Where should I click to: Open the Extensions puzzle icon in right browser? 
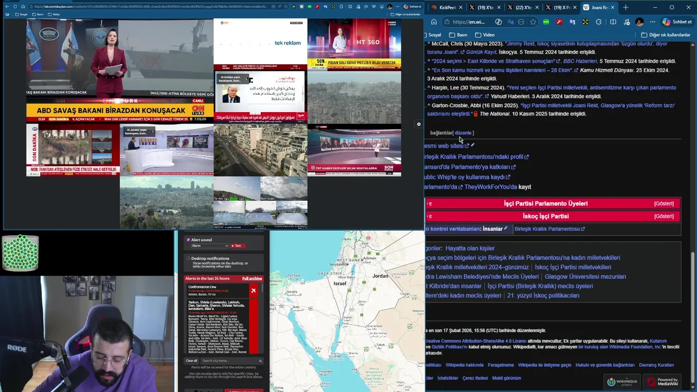coord(599,22)
